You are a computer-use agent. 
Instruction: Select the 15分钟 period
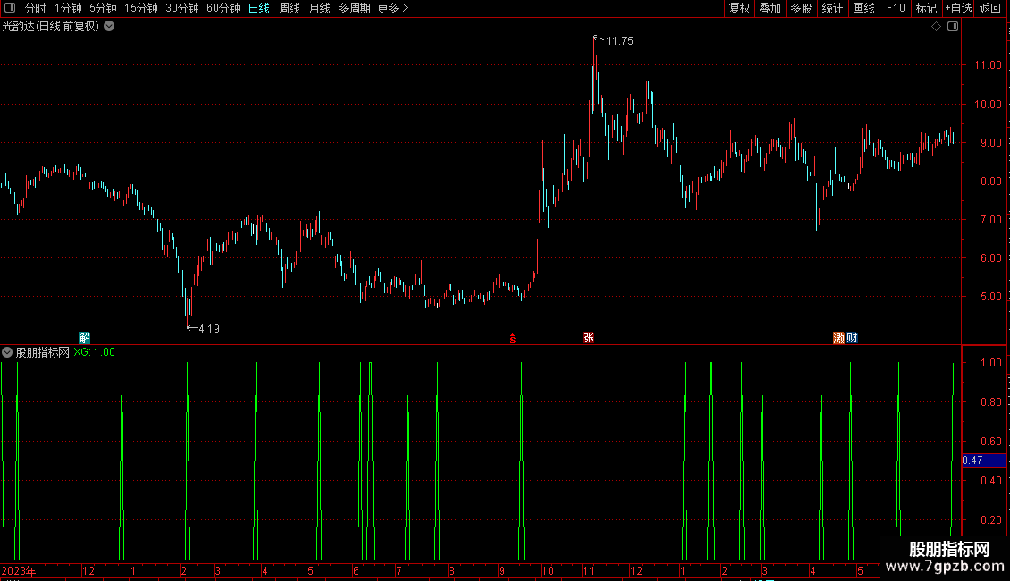[141, 8]
